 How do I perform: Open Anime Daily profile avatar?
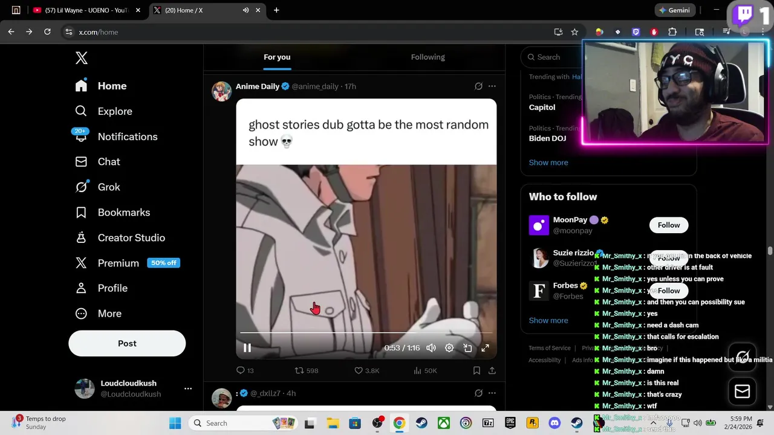[x=222, y=91]
